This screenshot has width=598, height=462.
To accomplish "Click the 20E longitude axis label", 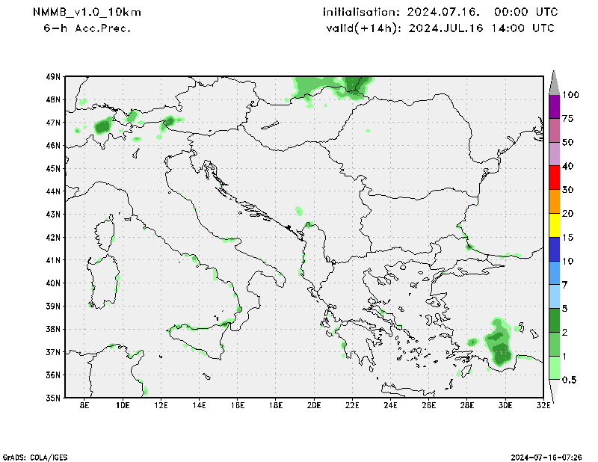I will pyautogui.click(x=313, y=406).
